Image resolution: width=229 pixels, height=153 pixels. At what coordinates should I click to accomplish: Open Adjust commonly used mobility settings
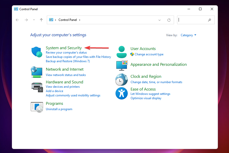[x=73, y=95]
